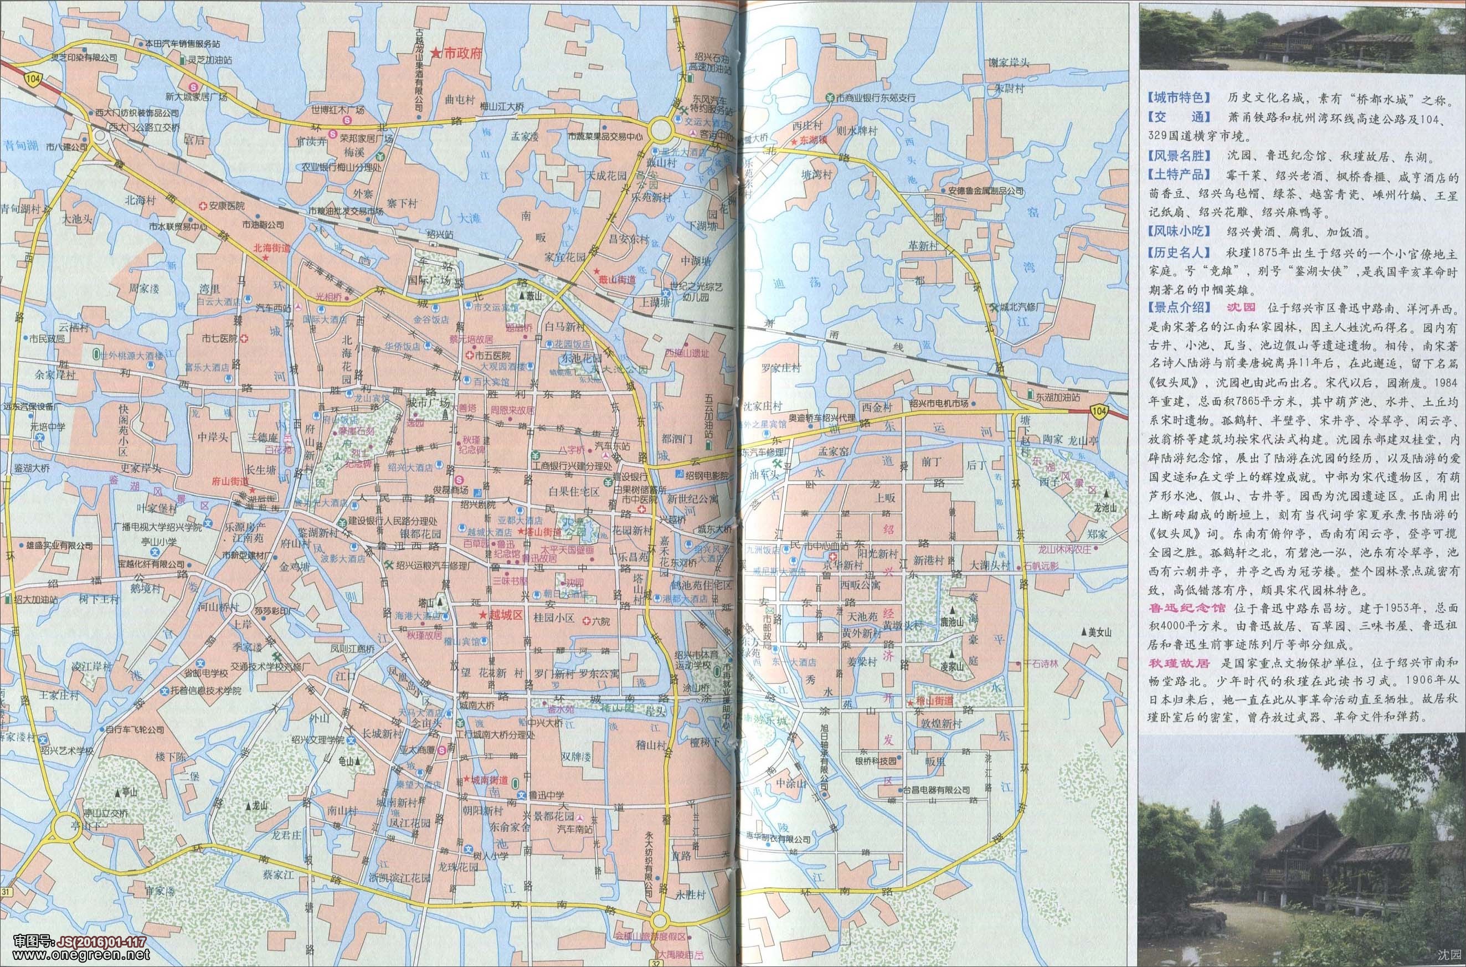The height and width of the screenshot is (967, 1466).
Task: Click the hospital cross icon beside 六院
Action: click(x=587, y=621)
